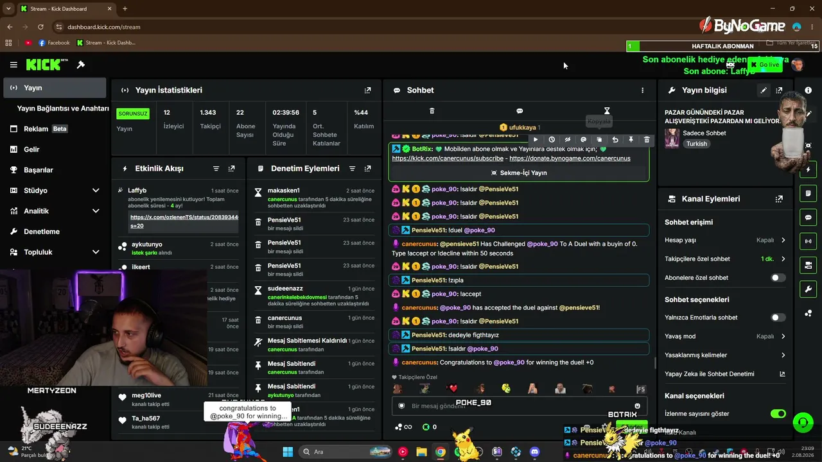Viewport: 822px width, 462px height.
Task: Open the lightning bolt icon in right sidebar
Action: point(809,170)
